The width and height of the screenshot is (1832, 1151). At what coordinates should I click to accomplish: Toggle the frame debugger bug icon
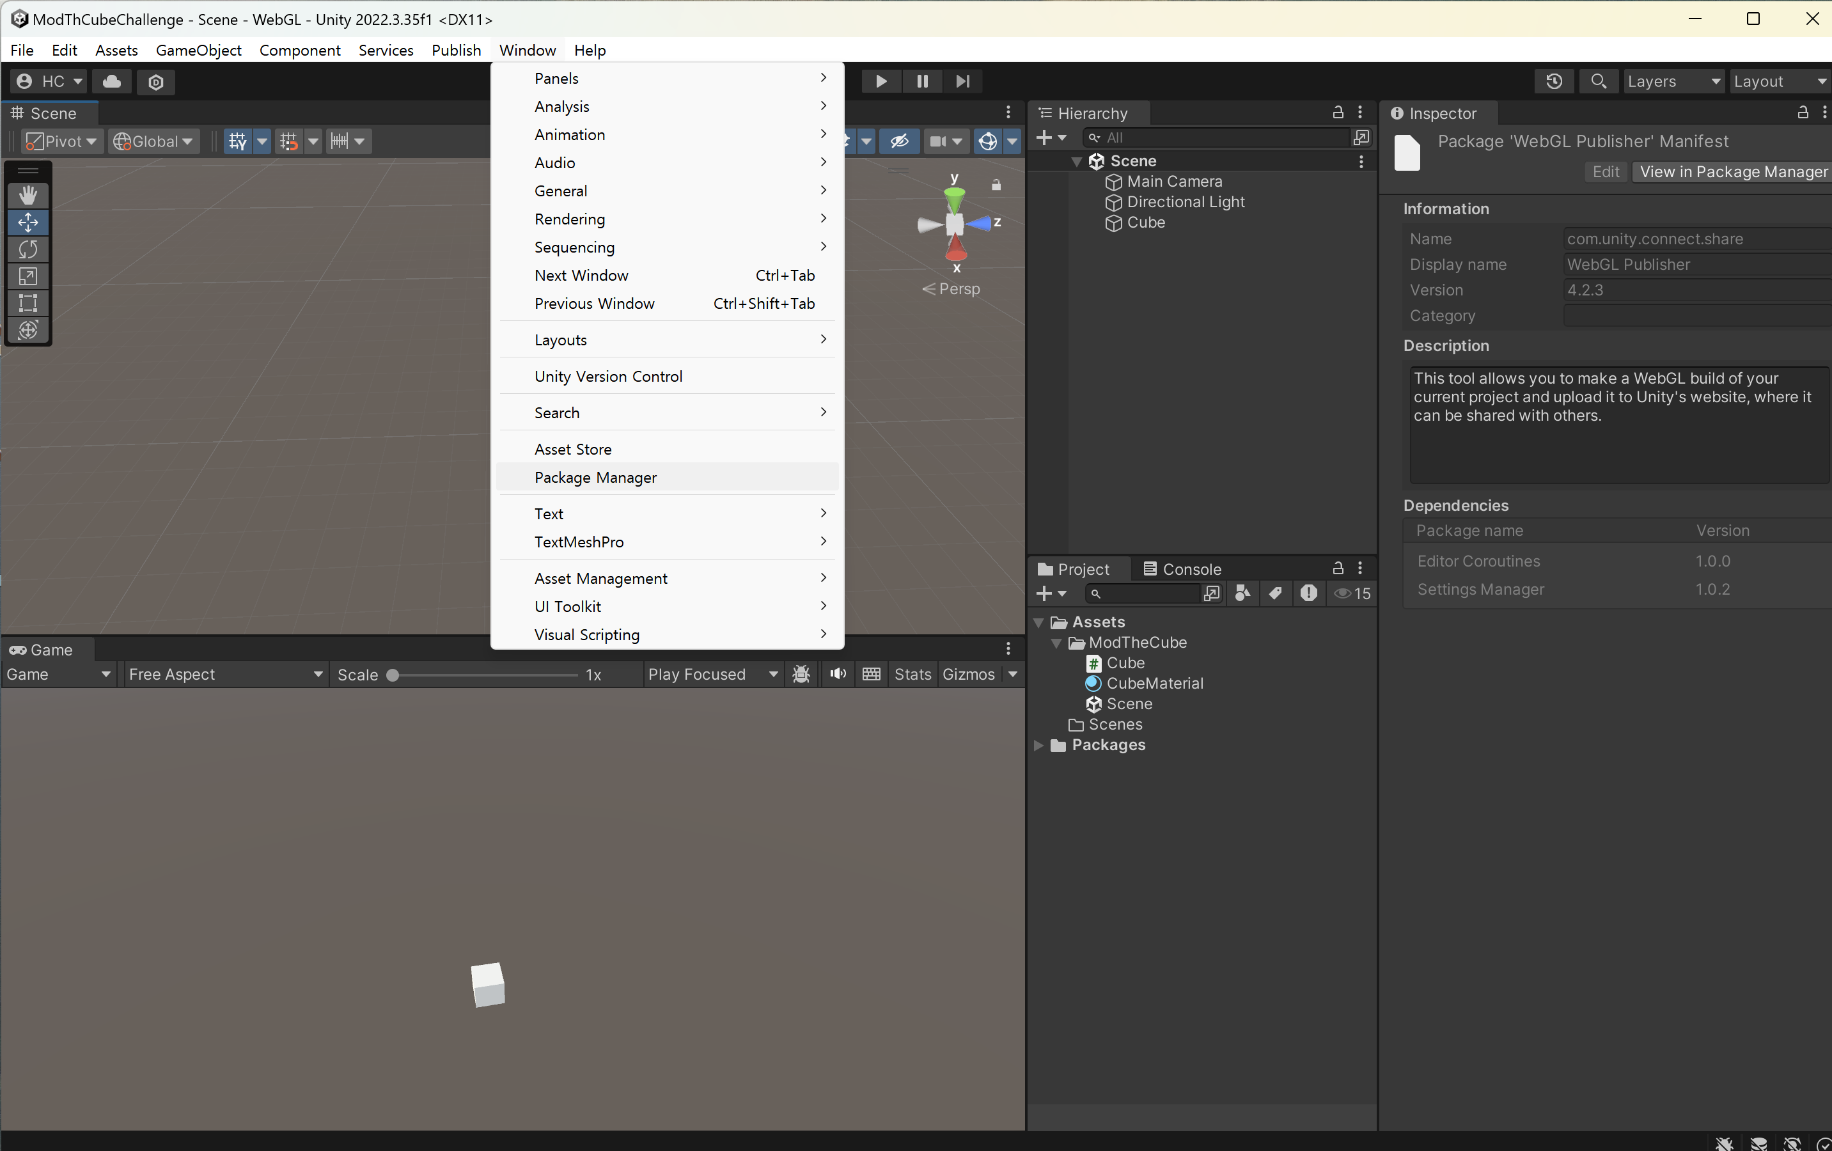[801, 674]
